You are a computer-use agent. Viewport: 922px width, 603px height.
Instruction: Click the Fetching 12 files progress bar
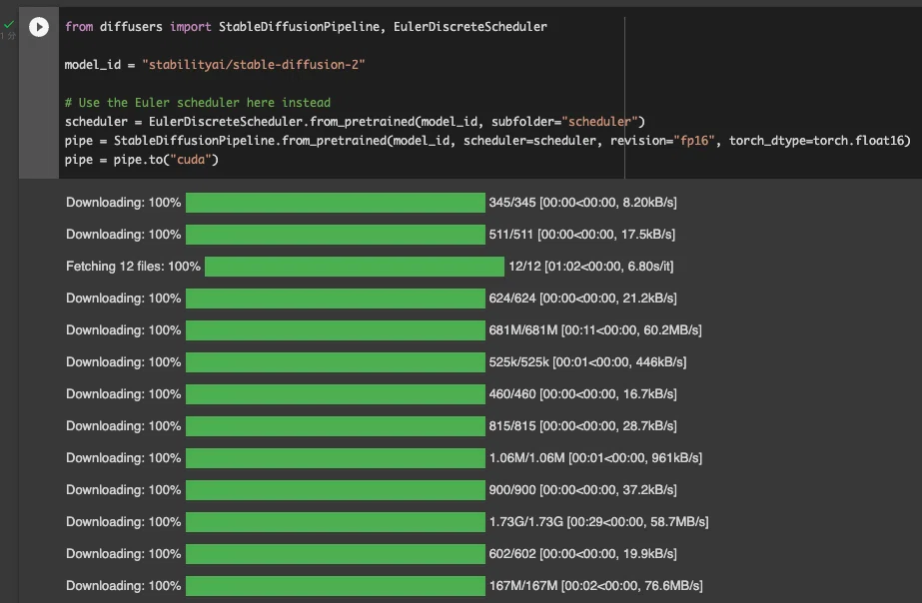tap(355, 267)
